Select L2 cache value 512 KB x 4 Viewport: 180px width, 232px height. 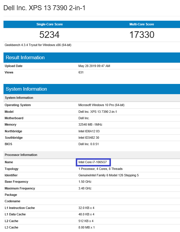click(86, 221)
